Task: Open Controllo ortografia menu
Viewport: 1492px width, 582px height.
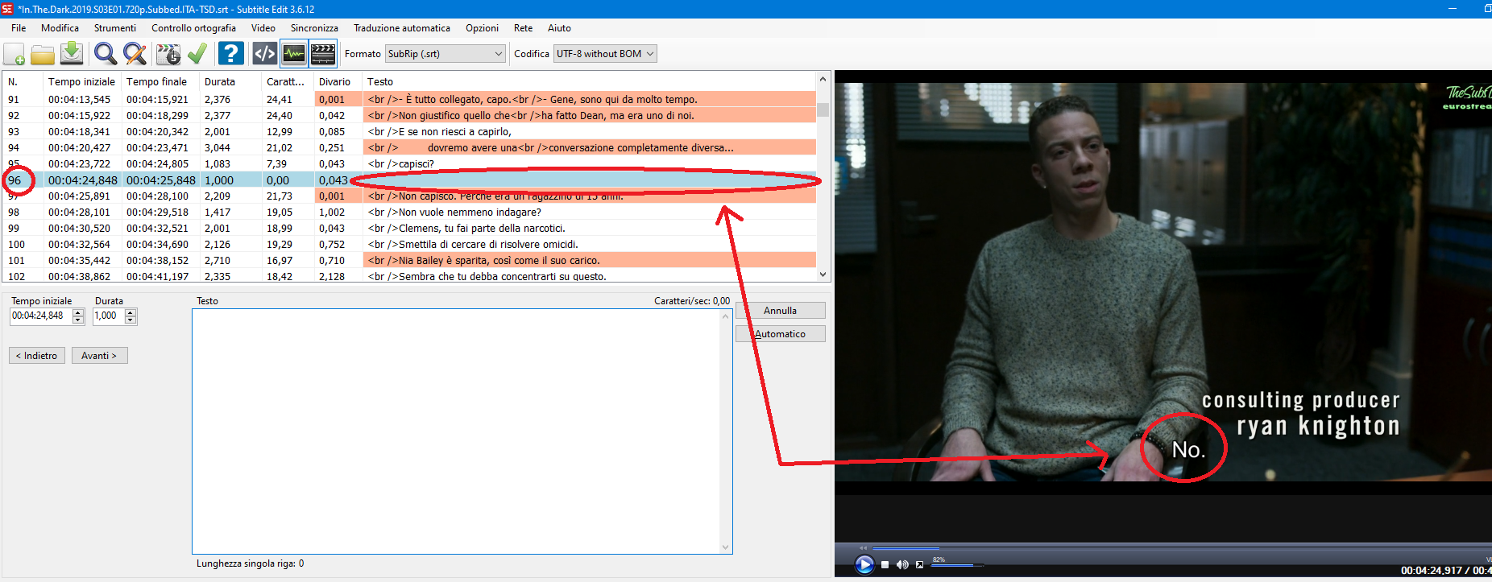Action: click(x=193, y=28)
